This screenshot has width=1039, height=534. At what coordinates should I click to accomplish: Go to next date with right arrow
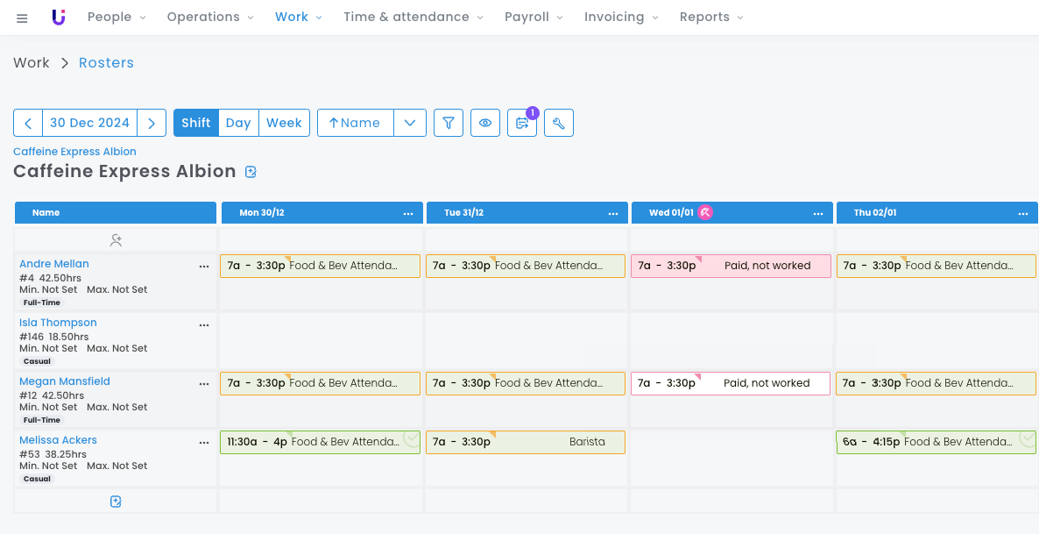(152, 123)
